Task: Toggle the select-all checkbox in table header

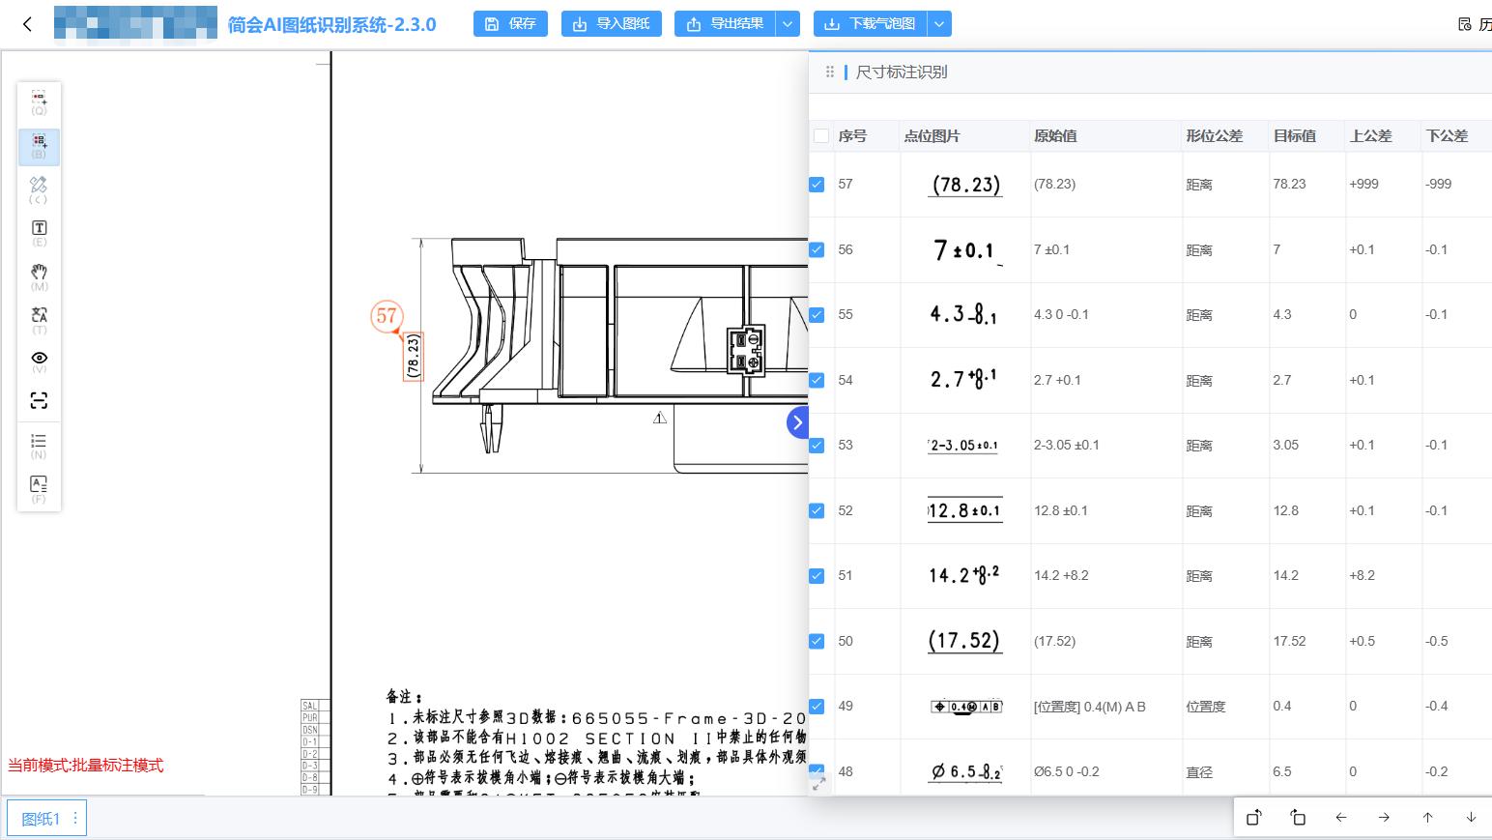Action: (821, 135)
